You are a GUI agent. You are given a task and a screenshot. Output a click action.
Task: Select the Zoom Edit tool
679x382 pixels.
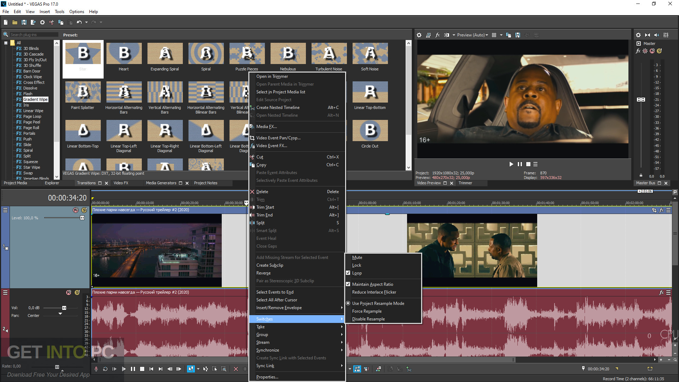point(224,369)
